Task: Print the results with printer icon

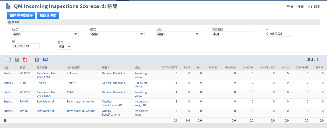Action: [x=37, y=60]
